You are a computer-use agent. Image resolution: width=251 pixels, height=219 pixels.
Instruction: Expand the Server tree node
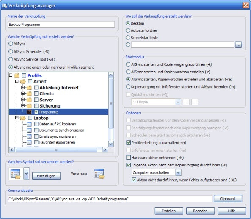[x=23, y=100]
